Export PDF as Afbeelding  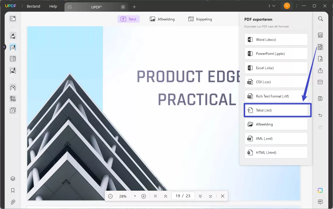pos(276,124)
